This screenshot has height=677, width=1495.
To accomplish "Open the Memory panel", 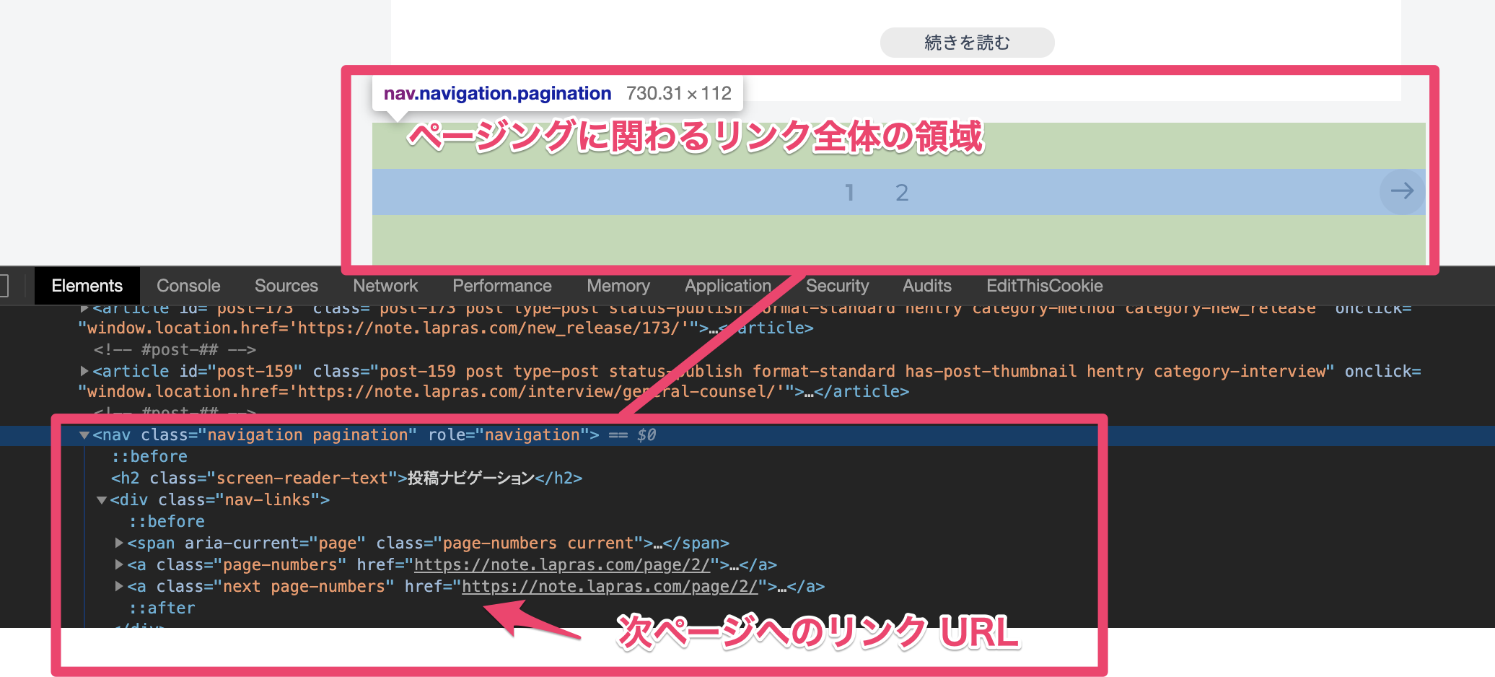I will tap(618, 285).
